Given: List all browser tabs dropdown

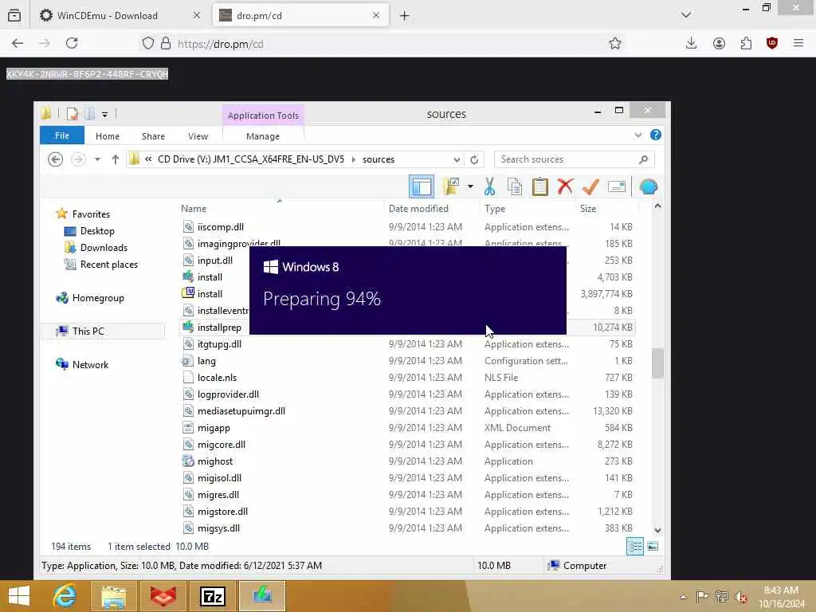Looking at the screenshot, I should coord(686,15).
